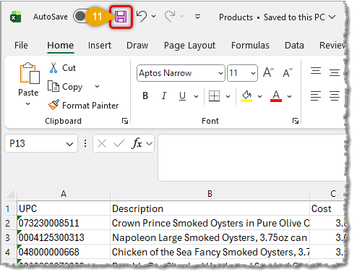This screenshot has height=275, width=357.
Task: Expand the Name Box dropdown arrow
Action: point(70,144)
